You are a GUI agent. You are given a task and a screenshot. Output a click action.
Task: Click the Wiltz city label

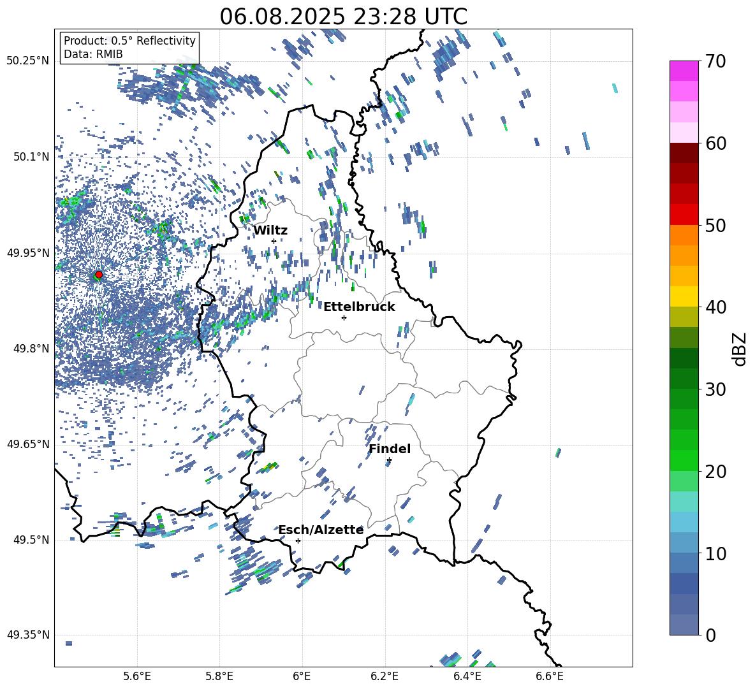(x=270, y=231)
